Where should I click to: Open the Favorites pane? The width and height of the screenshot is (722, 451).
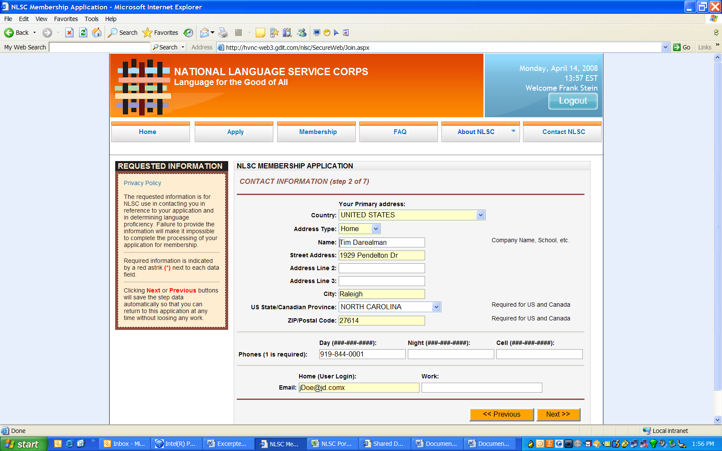[x=160, y=33]
